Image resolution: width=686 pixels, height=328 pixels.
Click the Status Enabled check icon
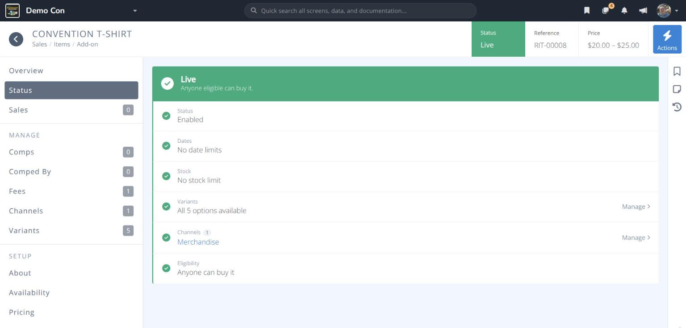coord(166,116)
